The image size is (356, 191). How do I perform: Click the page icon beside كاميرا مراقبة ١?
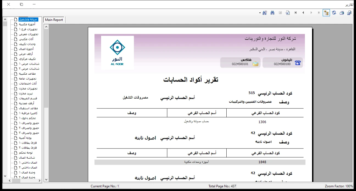(16, 113)
